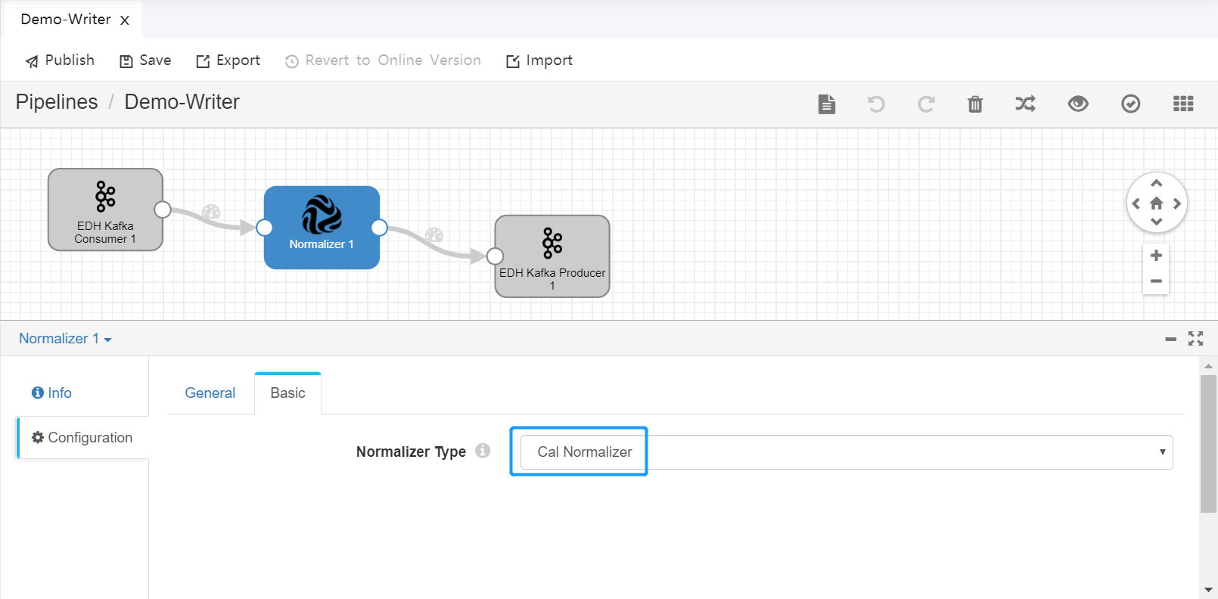Screen dimensions: 1218x599
Task: Minimize the Normalizer 1 properties panel
Action: click(1170, 340)
